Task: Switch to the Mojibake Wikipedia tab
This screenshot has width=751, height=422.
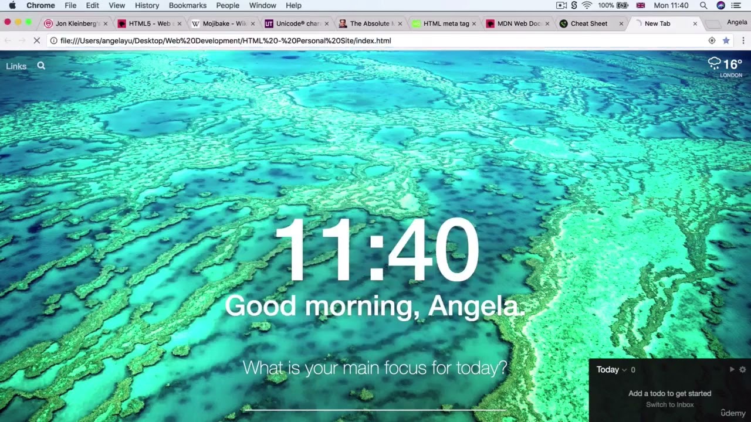Action: [223, 23]
